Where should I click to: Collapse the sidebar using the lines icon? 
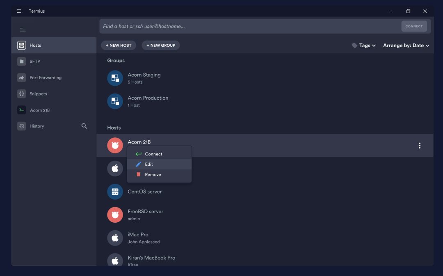pos(23,30)
